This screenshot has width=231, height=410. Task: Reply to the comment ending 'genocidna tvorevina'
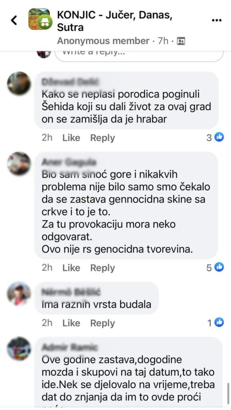coord(102,268)
